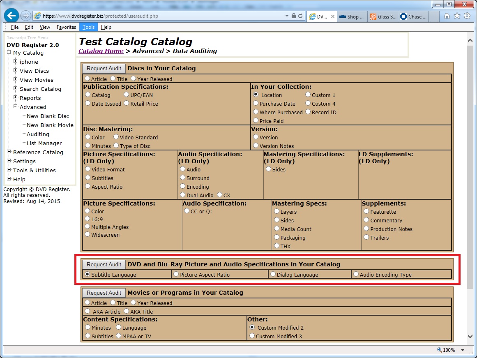
Task: Select the Commentary radio button
Action: tap(366, 220)
